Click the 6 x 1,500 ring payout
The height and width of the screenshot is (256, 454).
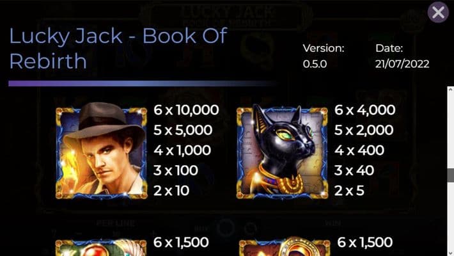click(365, 243)
